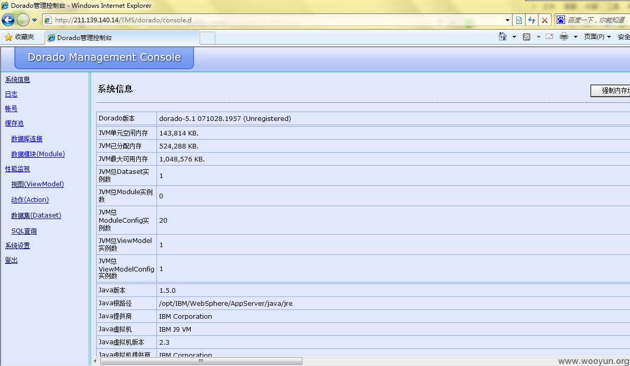Open the 系统信息 sidebar link
Screen dimensions: 630x366
tap(18, 79)
